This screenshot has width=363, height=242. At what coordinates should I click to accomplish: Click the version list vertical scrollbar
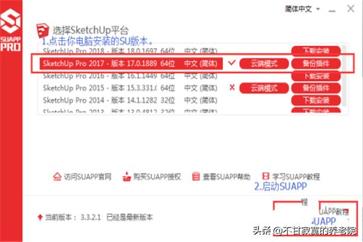coord(344,76)
